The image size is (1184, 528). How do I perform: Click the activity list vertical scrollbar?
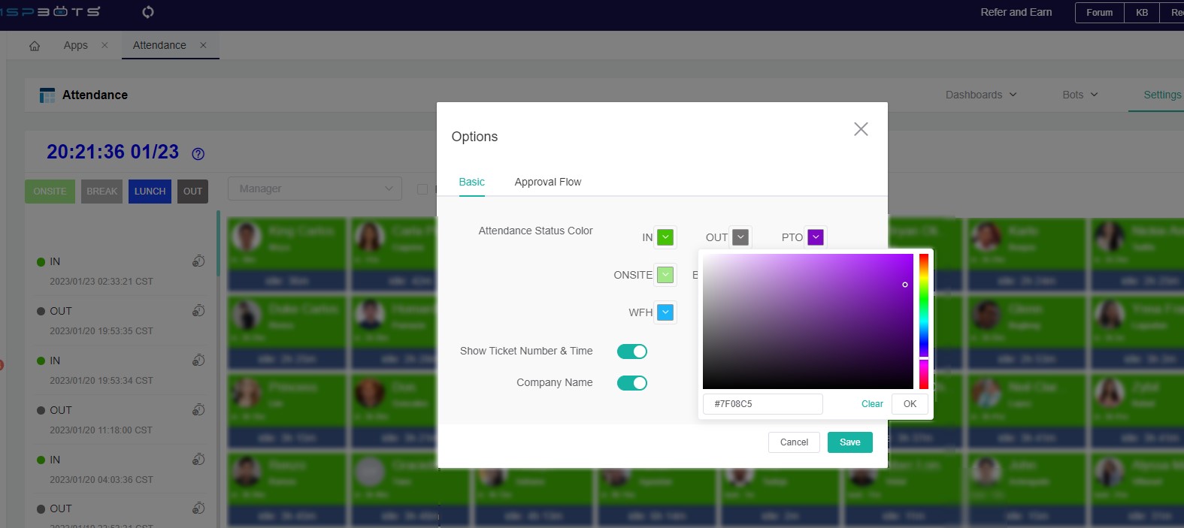(218, 243)
